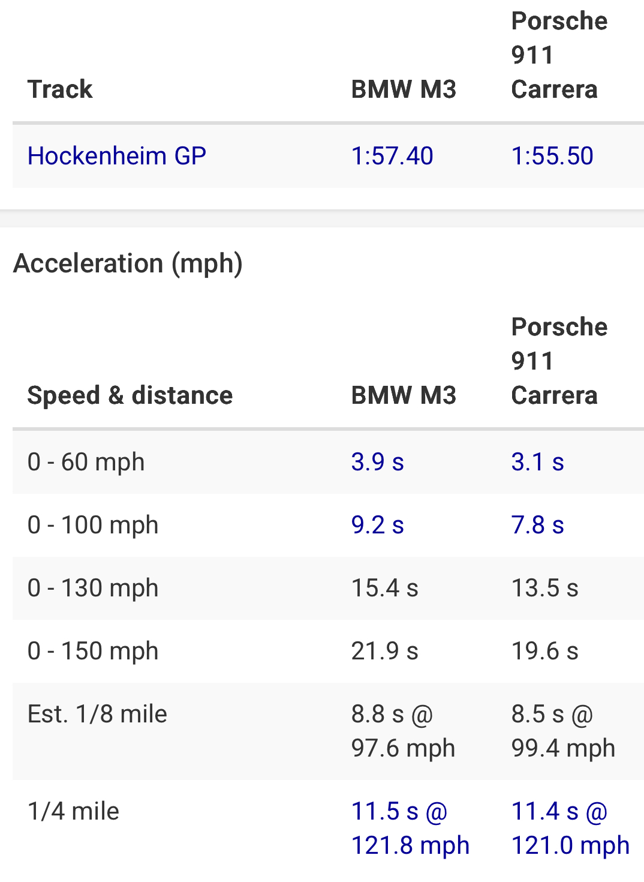The image size is (644, 882).
Task: Open Porsche 0-60 mph time 3.1 s
Action: [x=538, y=462]
